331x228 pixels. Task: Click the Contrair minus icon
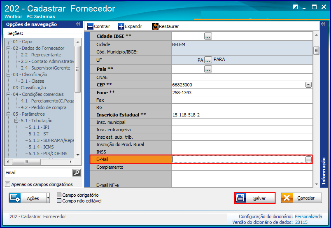pos(90,26)
